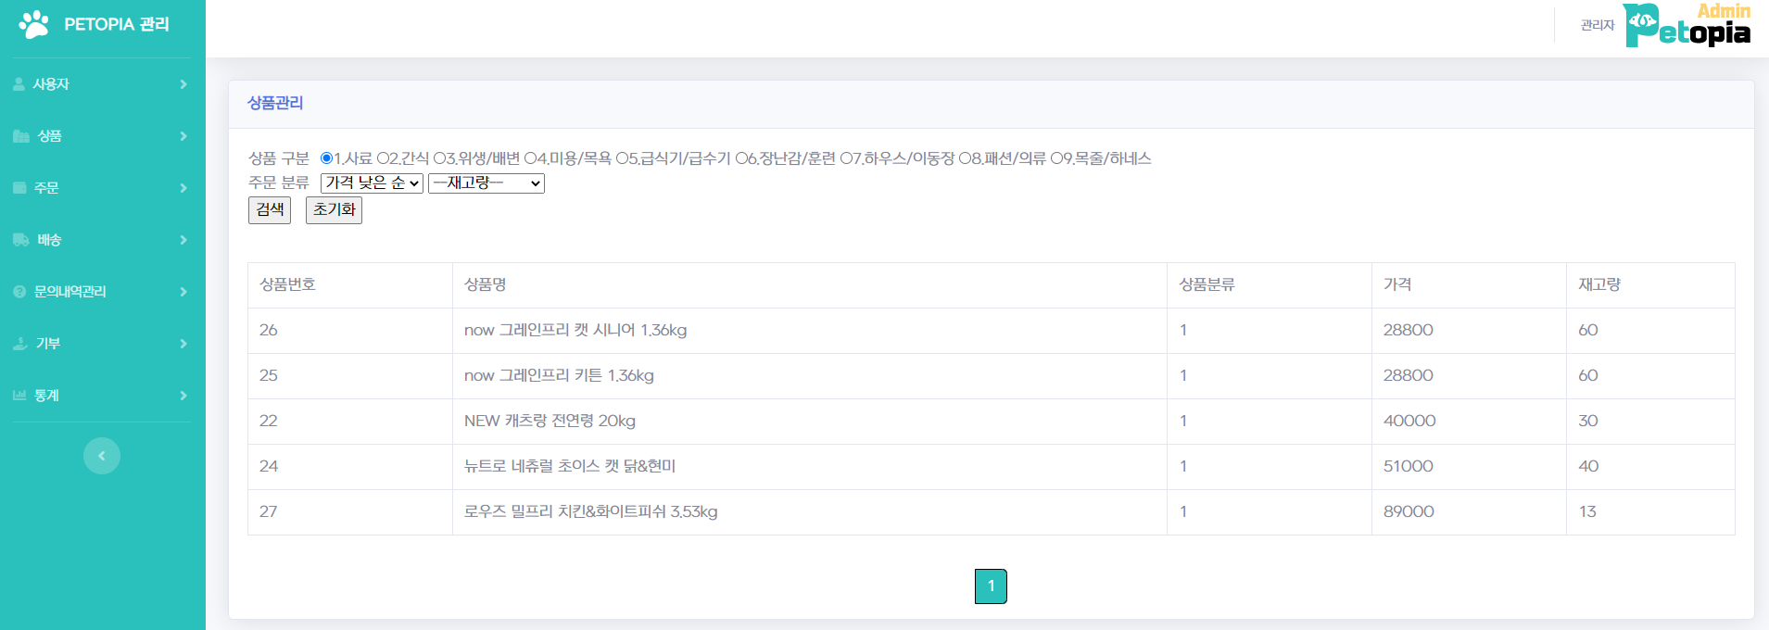Open the 가격 낮은 순 sort dropdown
Viewport: 1769px width, 630px height.
372,183
